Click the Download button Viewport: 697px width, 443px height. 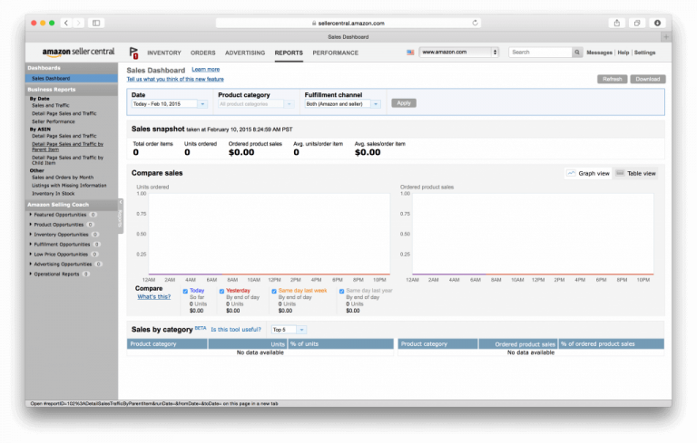point(648,79)
